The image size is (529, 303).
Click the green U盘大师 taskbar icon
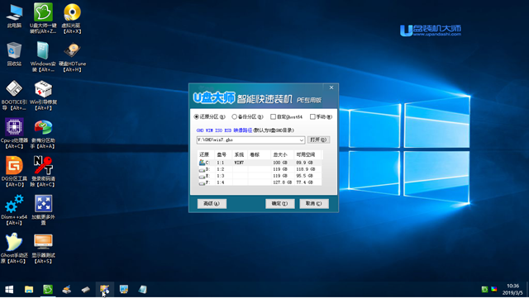point(48,290)
